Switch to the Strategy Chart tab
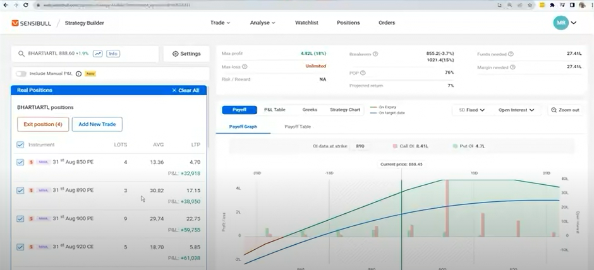Image resolution: width=594 pixels, height=270 pixels. [x=345, y=110]
